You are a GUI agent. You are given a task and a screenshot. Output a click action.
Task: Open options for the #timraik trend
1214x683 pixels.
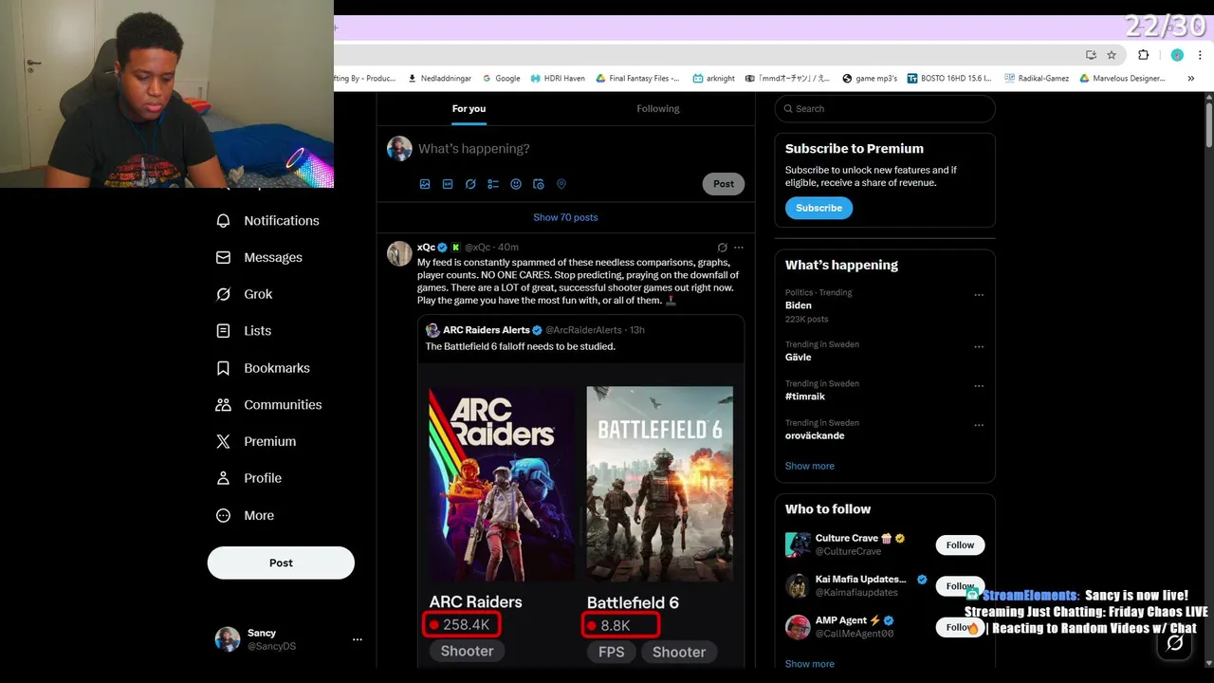979,386
